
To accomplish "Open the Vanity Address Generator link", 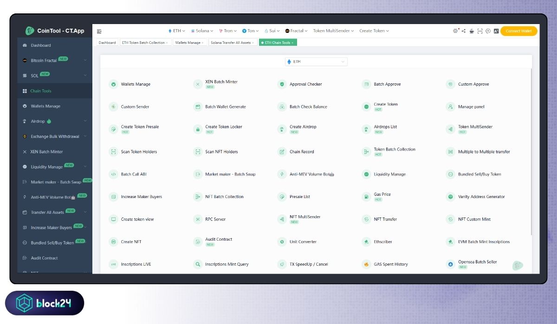I will (481, 197).
